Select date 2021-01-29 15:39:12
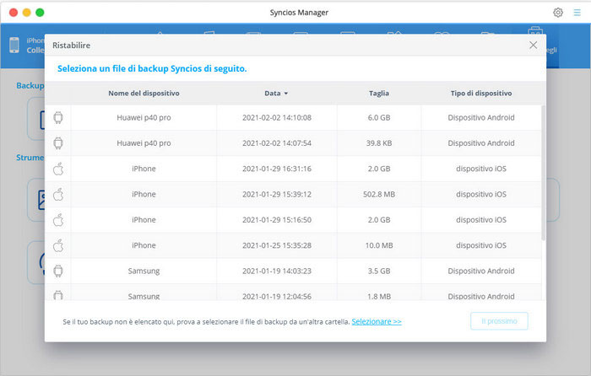Screen dimensions: 591x376 coord(277,194)
